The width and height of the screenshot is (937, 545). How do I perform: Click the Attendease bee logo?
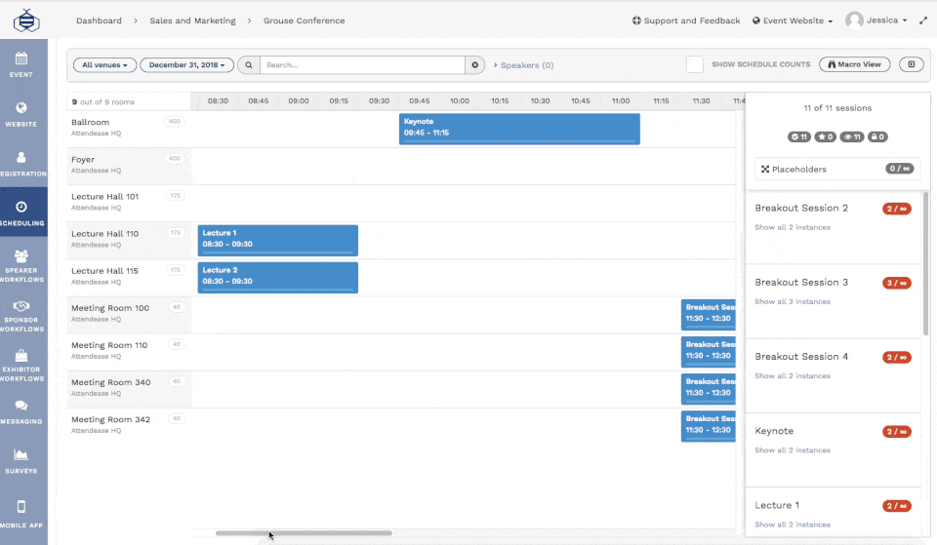tap(26, 20)
